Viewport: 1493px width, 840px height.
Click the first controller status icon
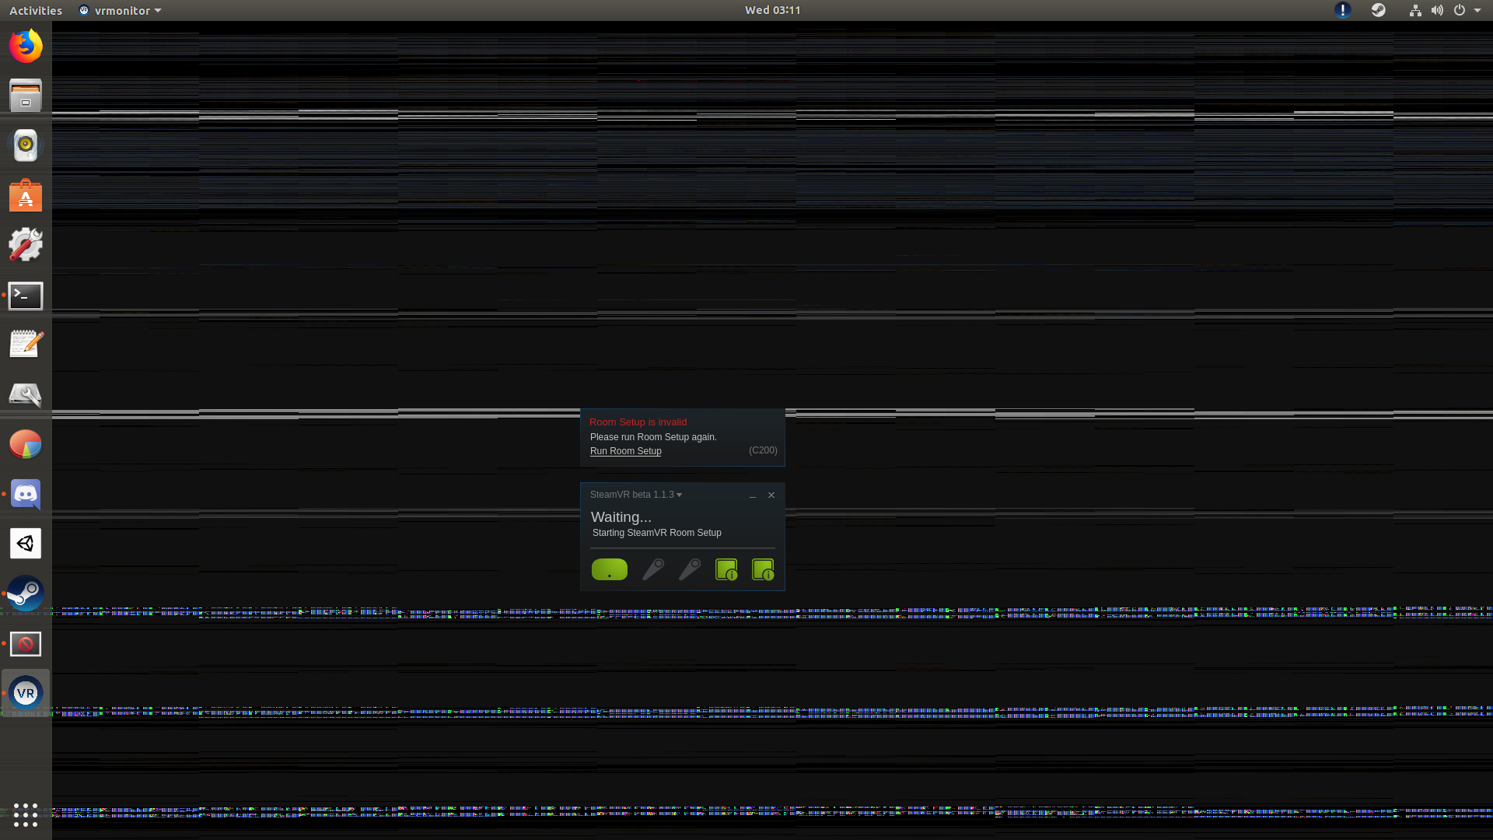pyautogui.click(x=653, y=569)
